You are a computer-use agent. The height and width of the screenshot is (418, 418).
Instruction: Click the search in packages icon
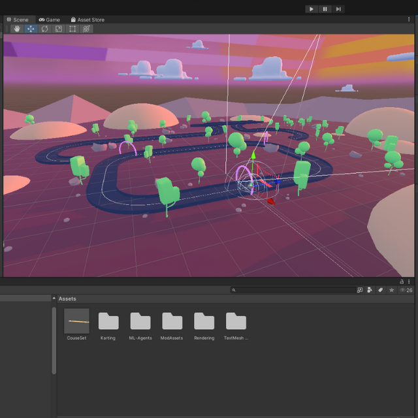tap(360, 290)
